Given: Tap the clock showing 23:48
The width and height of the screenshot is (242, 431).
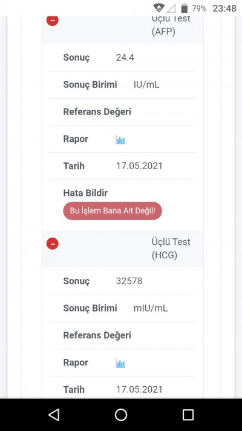Looking at the screenshot, I should [x=224, y=8].
